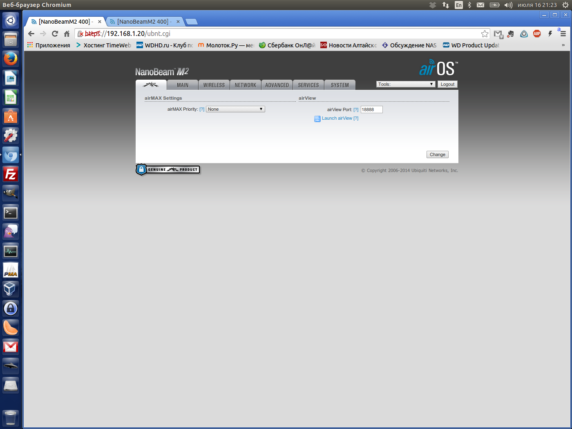Open the WDHD.ru bookmark
This screenshot has height=429, width=572.
tap(164, 45)
